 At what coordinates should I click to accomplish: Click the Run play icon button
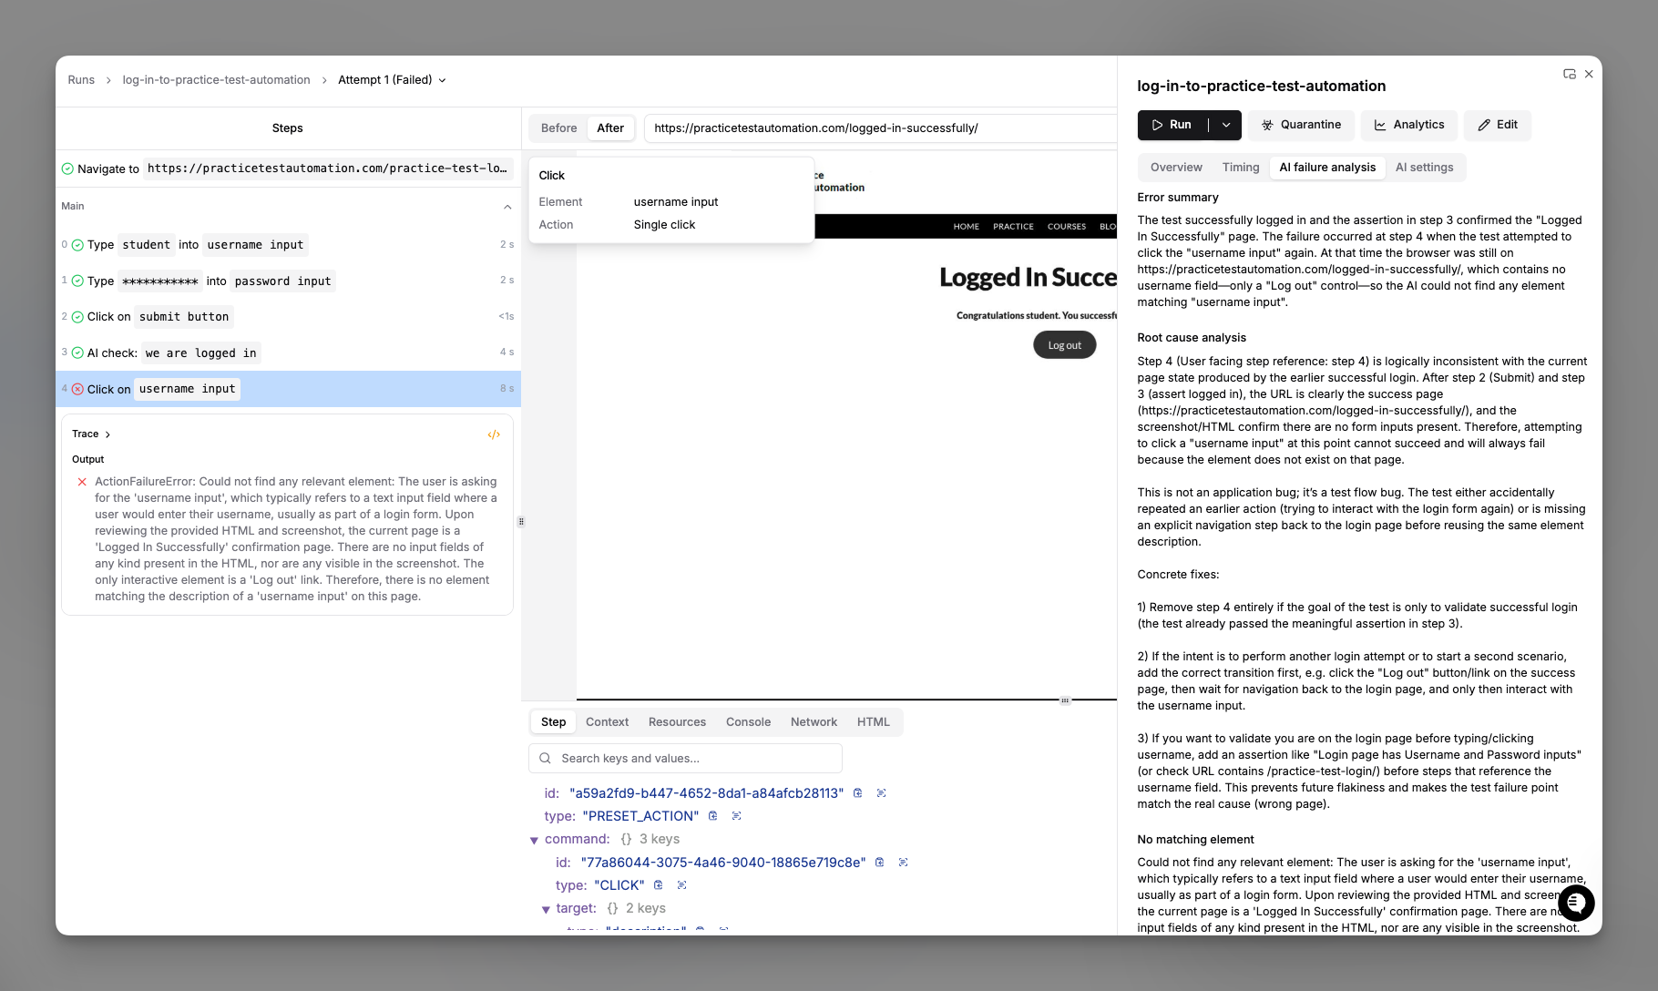coord(1172,125)
